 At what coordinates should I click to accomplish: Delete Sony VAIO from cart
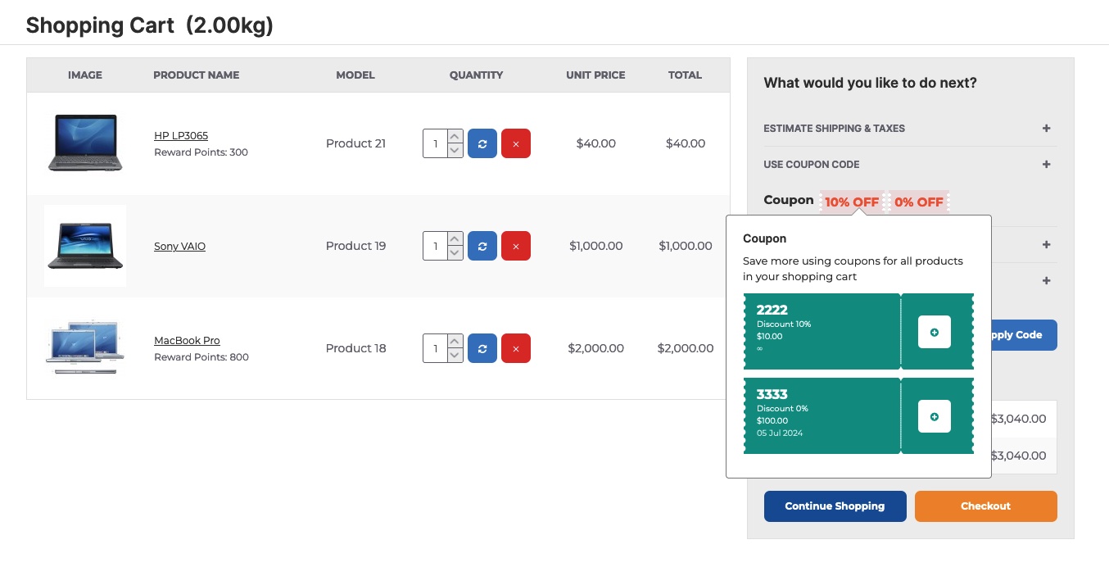516,246
